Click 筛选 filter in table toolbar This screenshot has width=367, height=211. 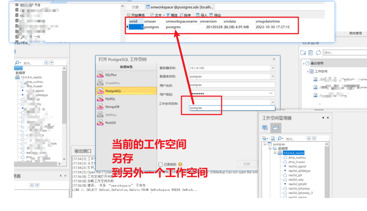coord(172,15)
